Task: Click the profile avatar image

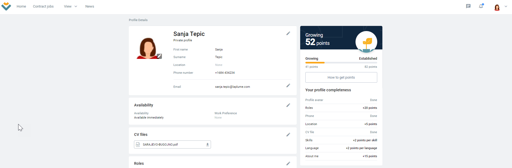Action: pyautogui.click(x=148, y=48)
